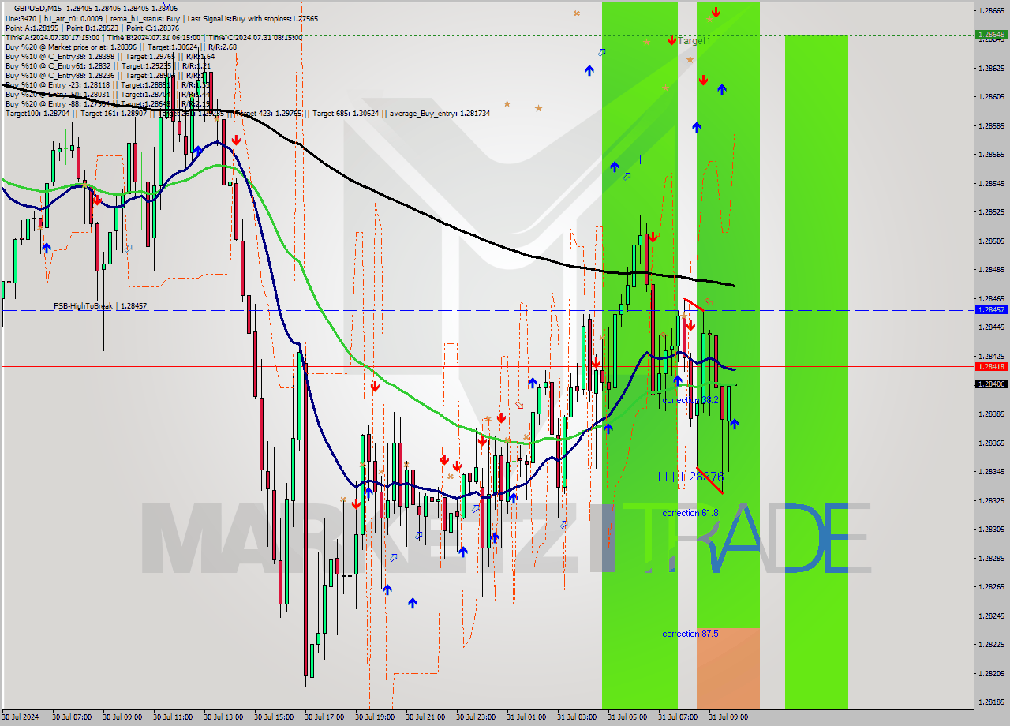The width and height of the screenshot is (1010, 726).
Task: Click the '31 Jul 03:00' time label
Action: point(577,717)
